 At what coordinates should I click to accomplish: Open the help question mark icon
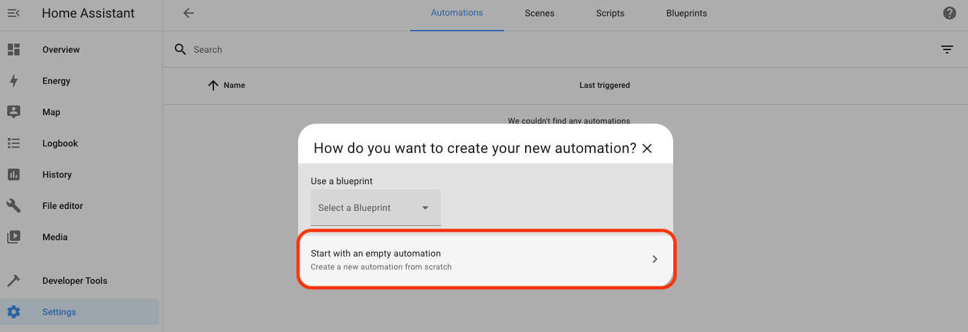point(950,13)
